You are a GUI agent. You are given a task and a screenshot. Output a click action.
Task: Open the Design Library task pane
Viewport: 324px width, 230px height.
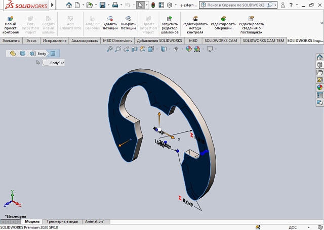coord(319,65)
